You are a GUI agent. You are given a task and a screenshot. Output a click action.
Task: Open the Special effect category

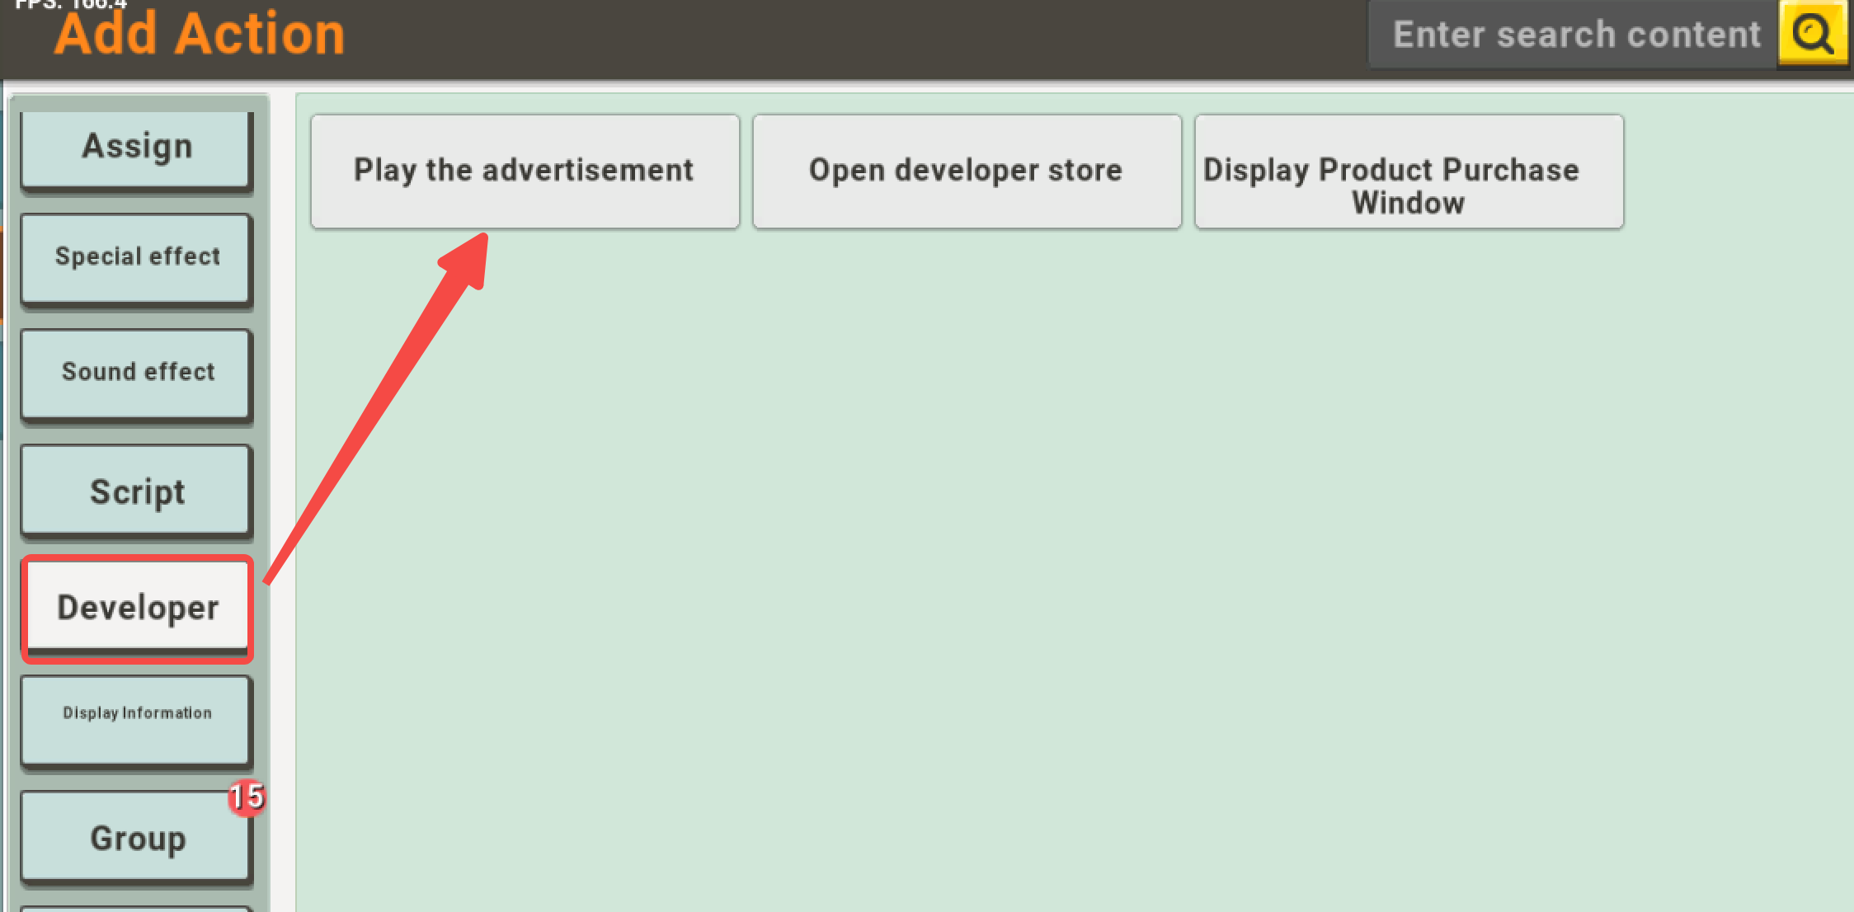(x=137, y=257)
